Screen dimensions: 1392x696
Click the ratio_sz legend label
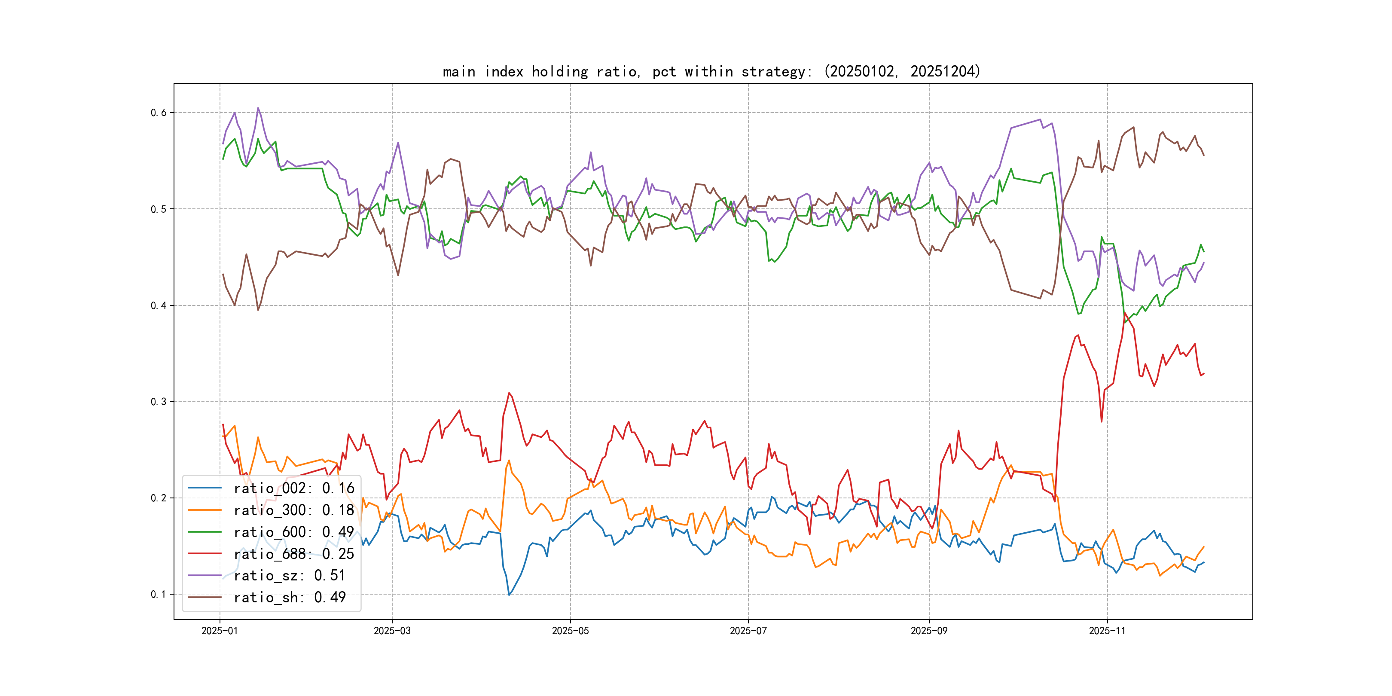point(289,576)
